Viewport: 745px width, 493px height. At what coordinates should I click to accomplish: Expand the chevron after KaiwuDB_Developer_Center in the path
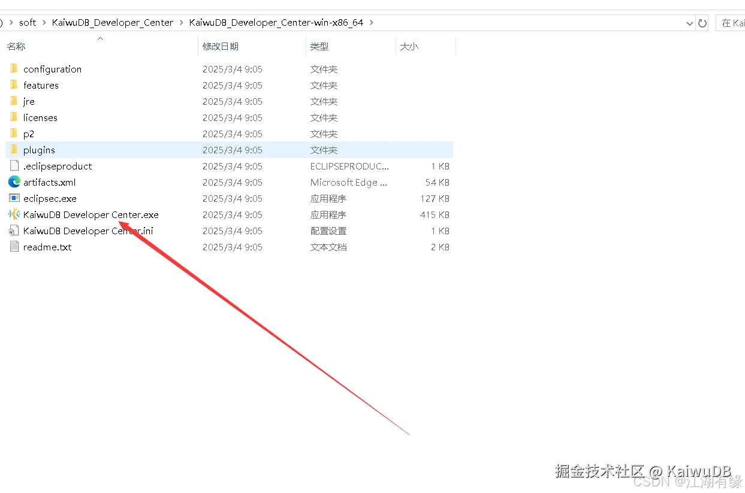tap(181, 23)
